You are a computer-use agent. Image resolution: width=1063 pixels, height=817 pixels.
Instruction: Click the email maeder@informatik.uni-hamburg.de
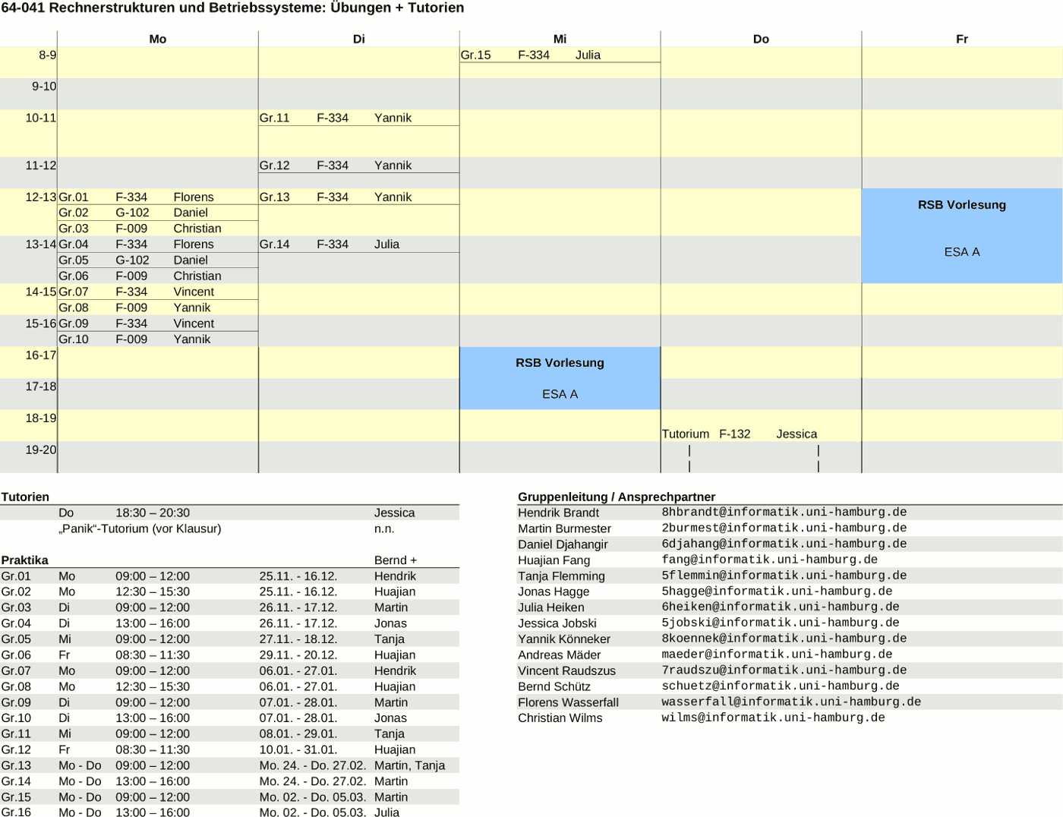777,655
